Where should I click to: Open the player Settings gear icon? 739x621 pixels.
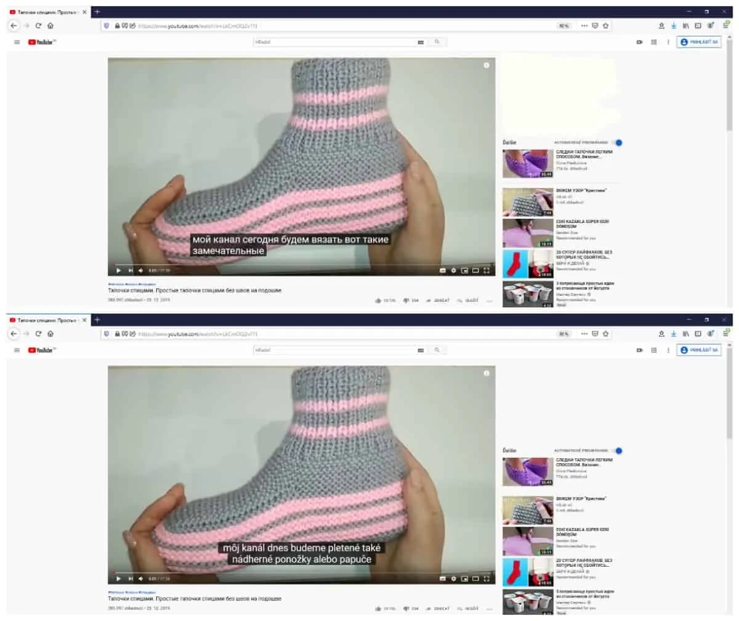[453, 270]
